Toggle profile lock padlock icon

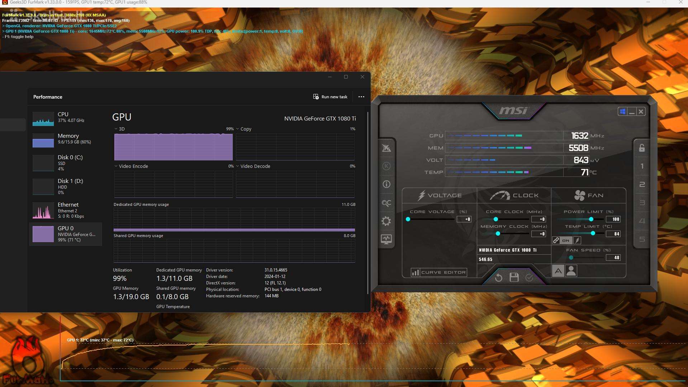[x=642, y=148]
